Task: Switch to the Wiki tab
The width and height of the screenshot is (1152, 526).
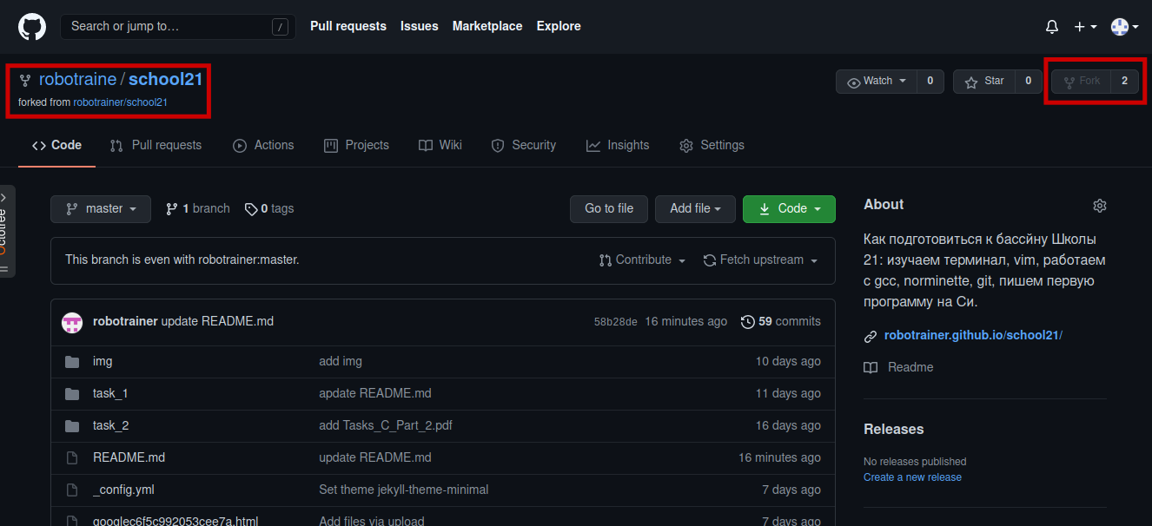Action: (440, 145)
